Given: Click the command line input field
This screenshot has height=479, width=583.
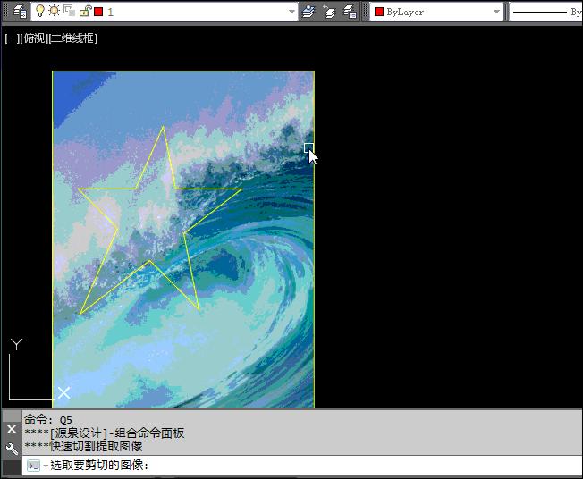Looking at the screenshot, I should coord(302,466).
